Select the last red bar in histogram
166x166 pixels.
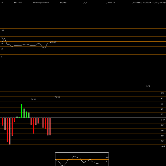50,126
